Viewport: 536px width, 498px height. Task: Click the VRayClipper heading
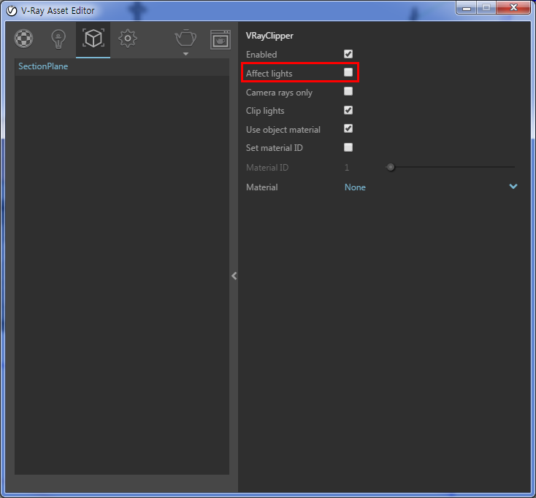(269, 36)
